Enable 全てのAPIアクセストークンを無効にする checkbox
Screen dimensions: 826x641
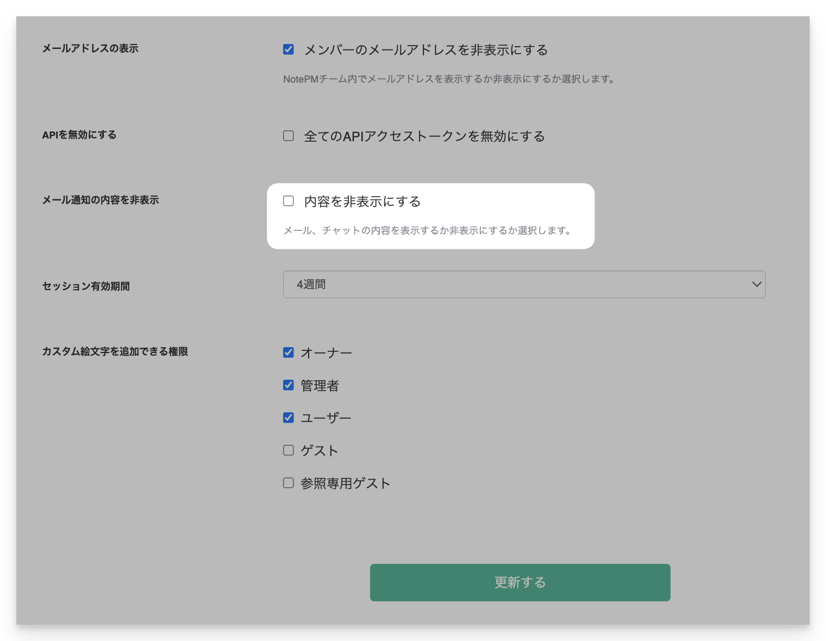pos(288,135)
